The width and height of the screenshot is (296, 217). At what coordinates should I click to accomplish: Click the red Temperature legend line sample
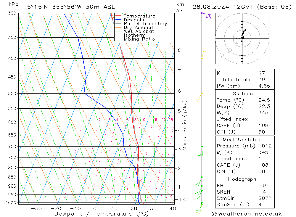click(x=118, y=16)
